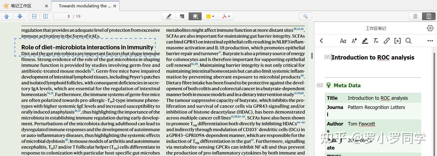This screenshot has height=156, width=437.
Task: Switch to two-column page view
Action: pos(45,16)
